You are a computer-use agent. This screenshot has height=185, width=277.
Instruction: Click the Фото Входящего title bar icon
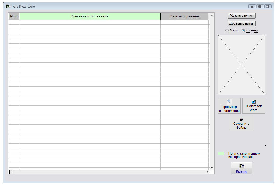tap(7, 6)
